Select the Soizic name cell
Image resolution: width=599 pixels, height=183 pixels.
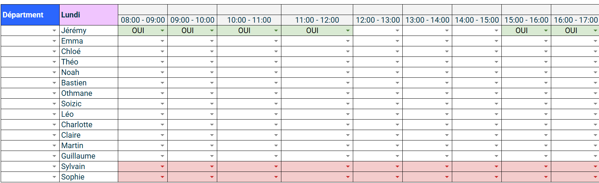89,104
